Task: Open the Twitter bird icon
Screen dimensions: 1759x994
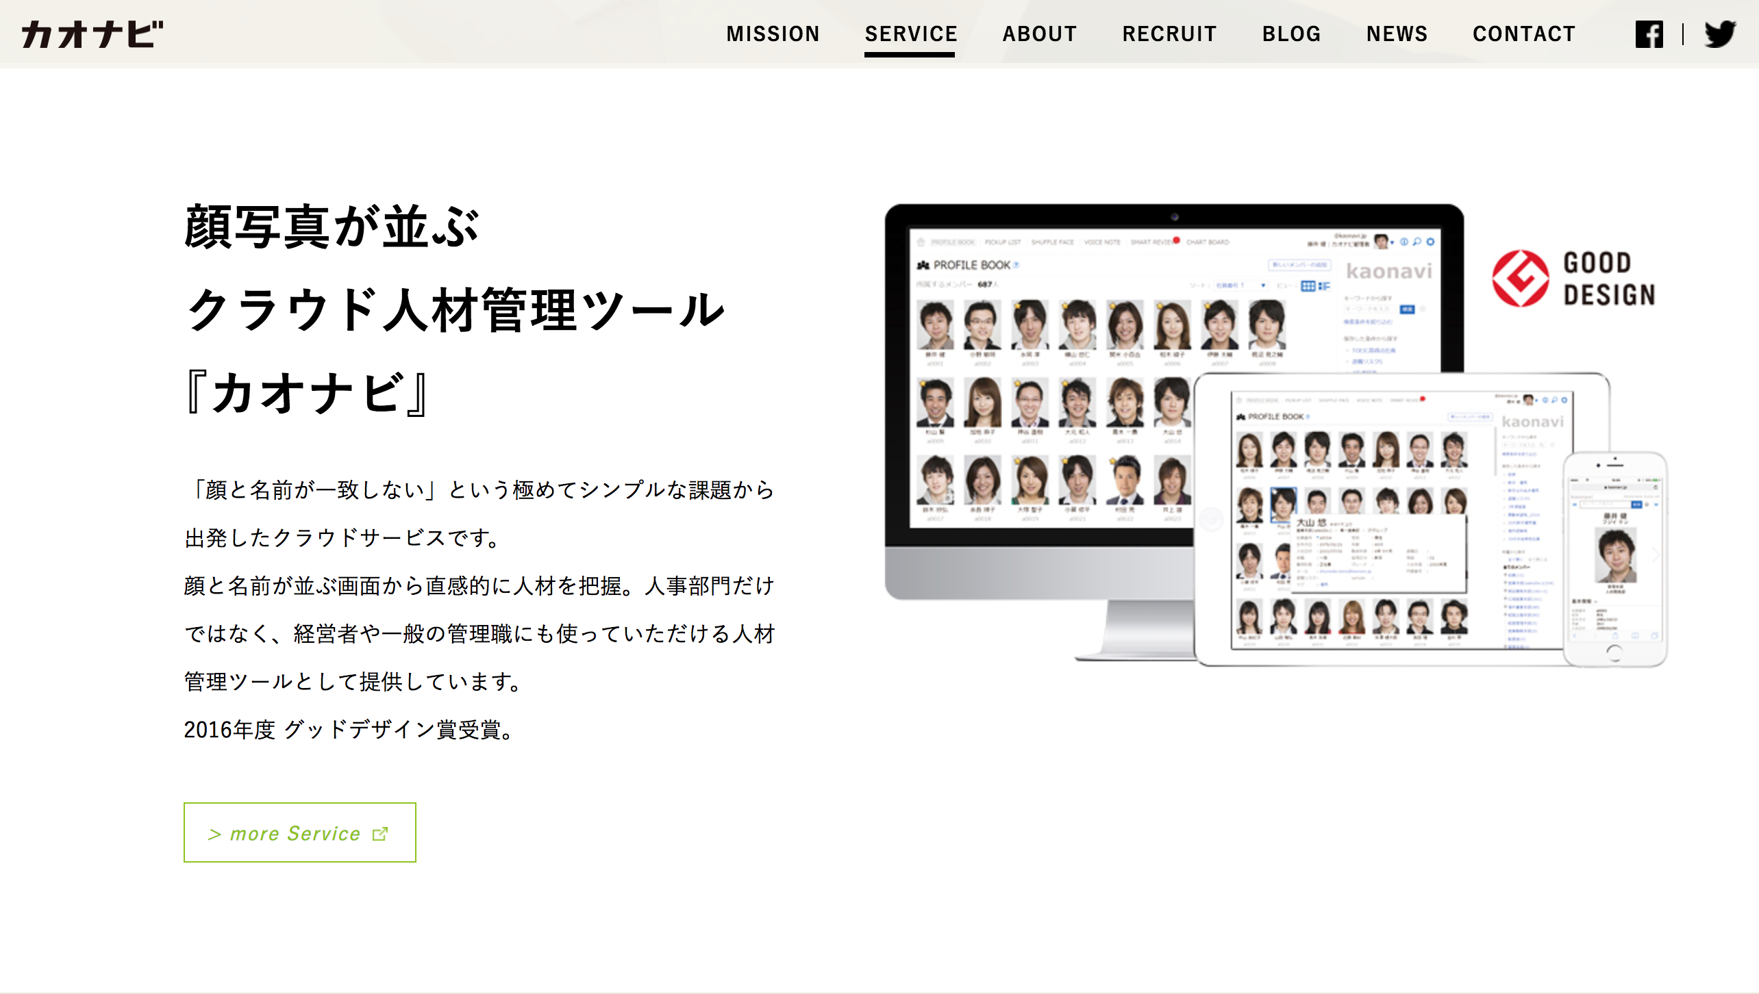Action: tap(1720, 34)
